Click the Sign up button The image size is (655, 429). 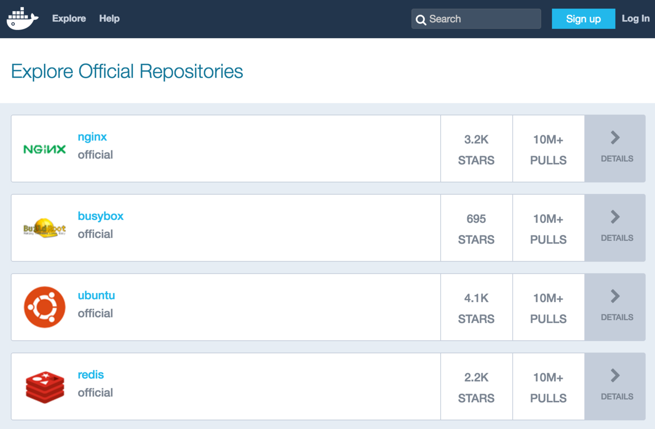[583, 19]
